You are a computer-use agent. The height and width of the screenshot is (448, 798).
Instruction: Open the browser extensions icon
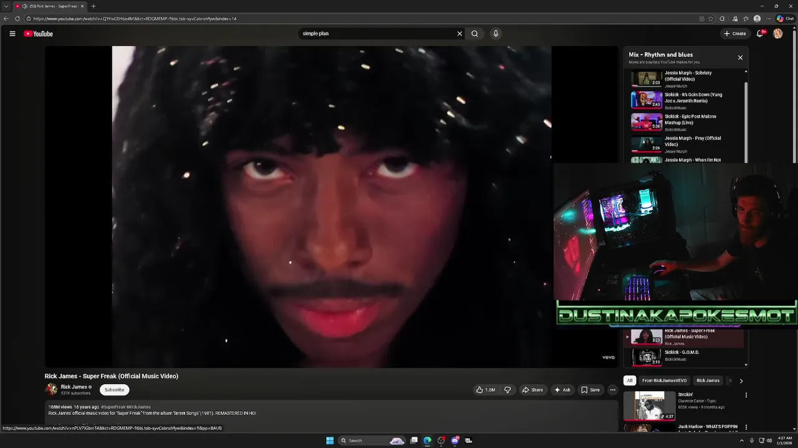(x=722, y=19)
